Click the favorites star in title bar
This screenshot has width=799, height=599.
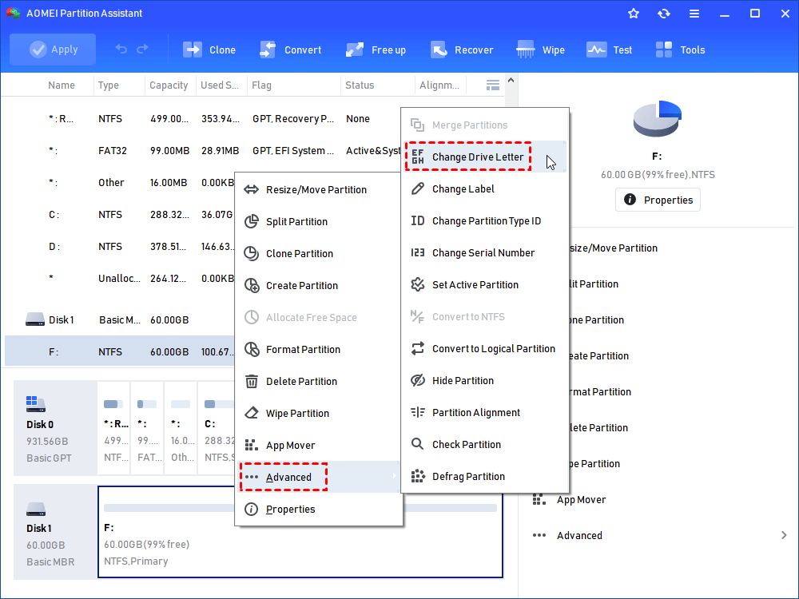click(634, 14)
